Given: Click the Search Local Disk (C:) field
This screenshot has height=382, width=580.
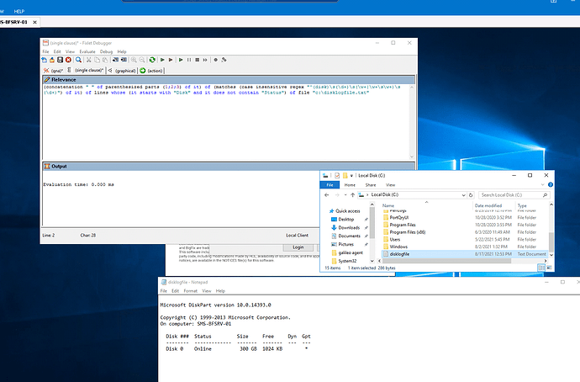Looking at the screenshot, I should [514, 195].
